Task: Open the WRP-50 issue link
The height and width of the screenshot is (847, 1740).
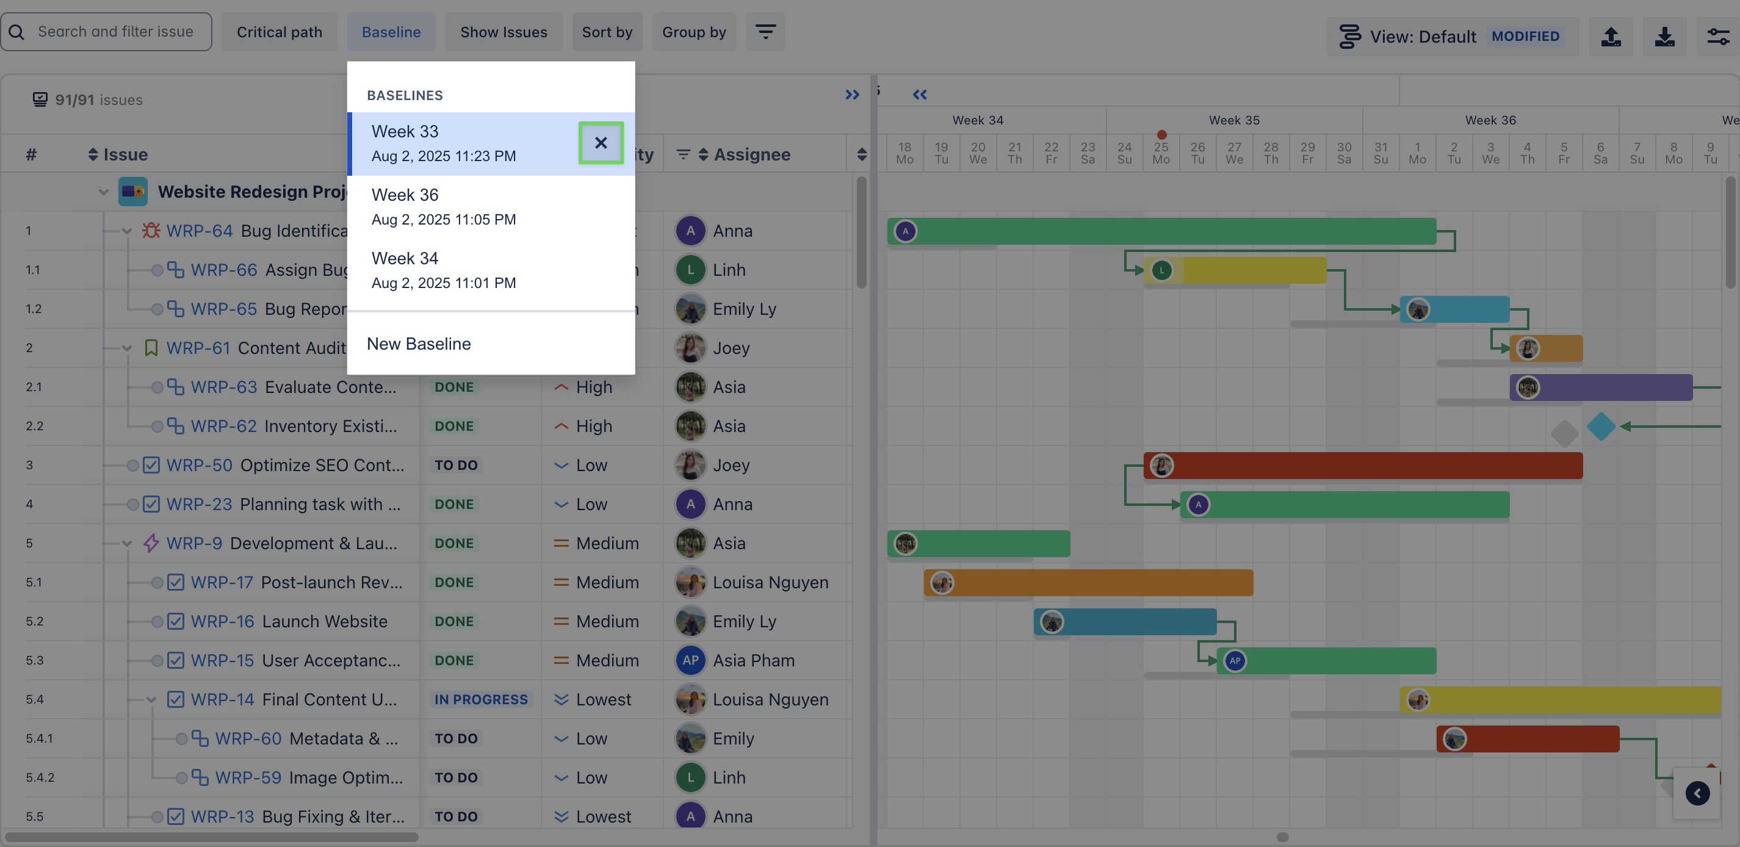Action: pos(199,466)
